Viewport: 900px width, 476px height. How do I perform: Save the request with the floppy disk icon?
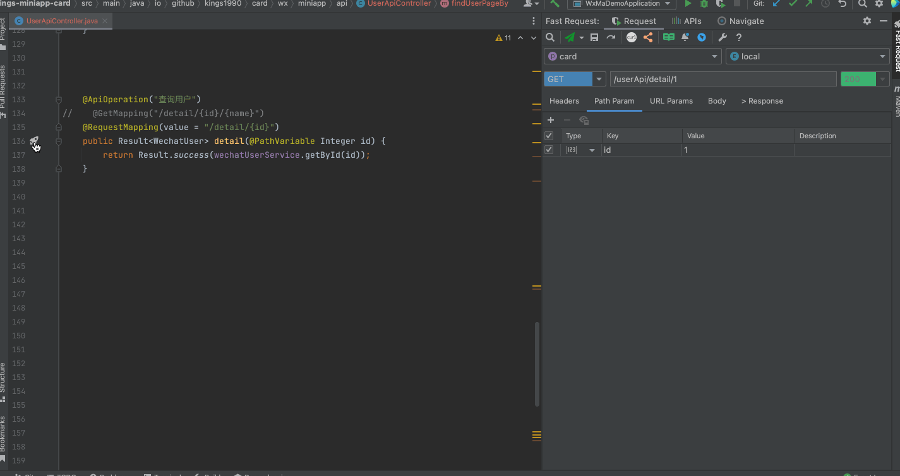point(594,38)
